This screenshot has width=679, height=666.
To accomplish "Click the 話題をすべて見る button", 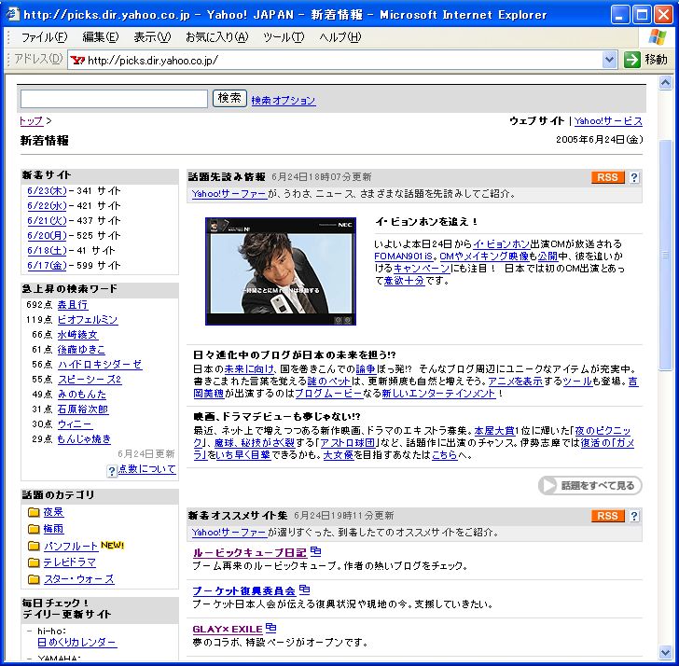I will tap(589, 485).
